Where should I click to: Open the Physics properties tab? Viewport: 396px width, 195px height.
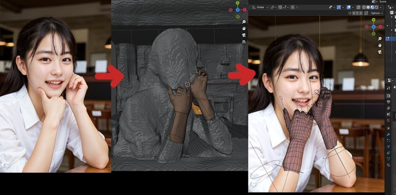click(x=389, y=146)
